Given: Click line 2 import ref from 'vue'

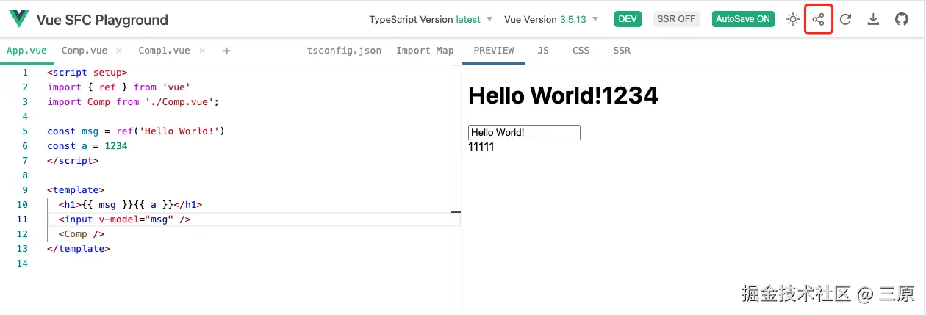Looking at the screenshot, I should 119,87.
